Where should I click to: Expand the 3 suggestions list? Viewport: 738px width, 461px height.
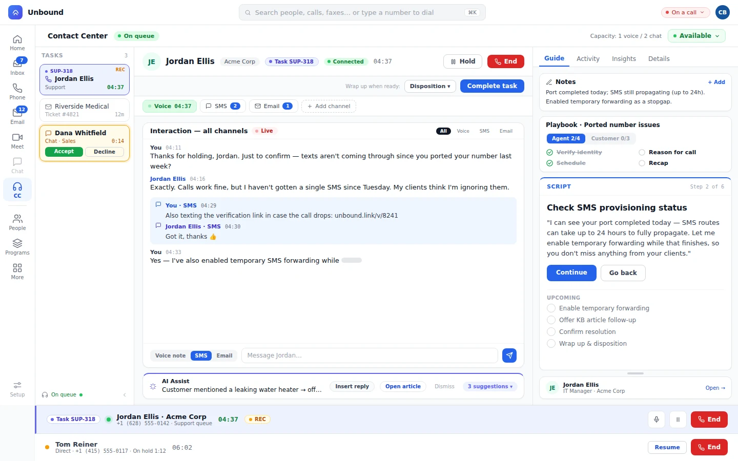click(x=490, y=387)
